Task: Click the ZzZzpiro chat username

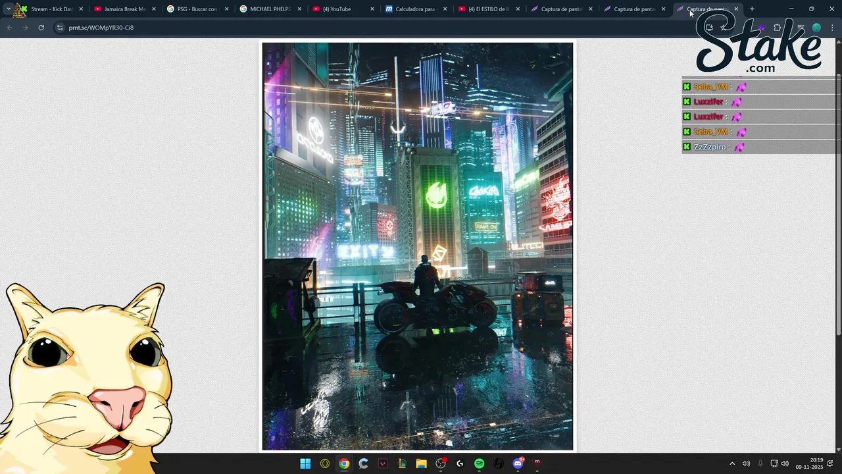Action: (710, 147)
